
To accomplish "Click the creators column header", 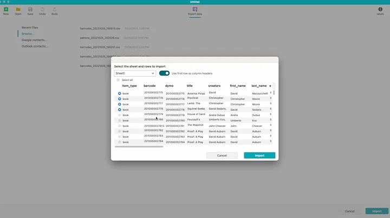I will coord(214,86).
